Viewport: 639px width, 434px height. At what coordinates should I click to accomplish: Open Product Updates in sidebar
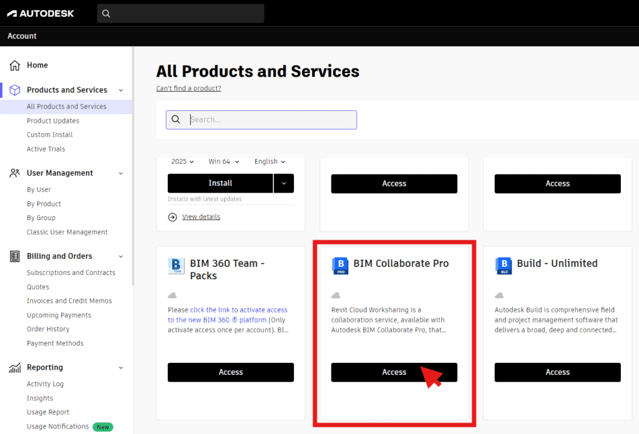[x=53, y=121]
